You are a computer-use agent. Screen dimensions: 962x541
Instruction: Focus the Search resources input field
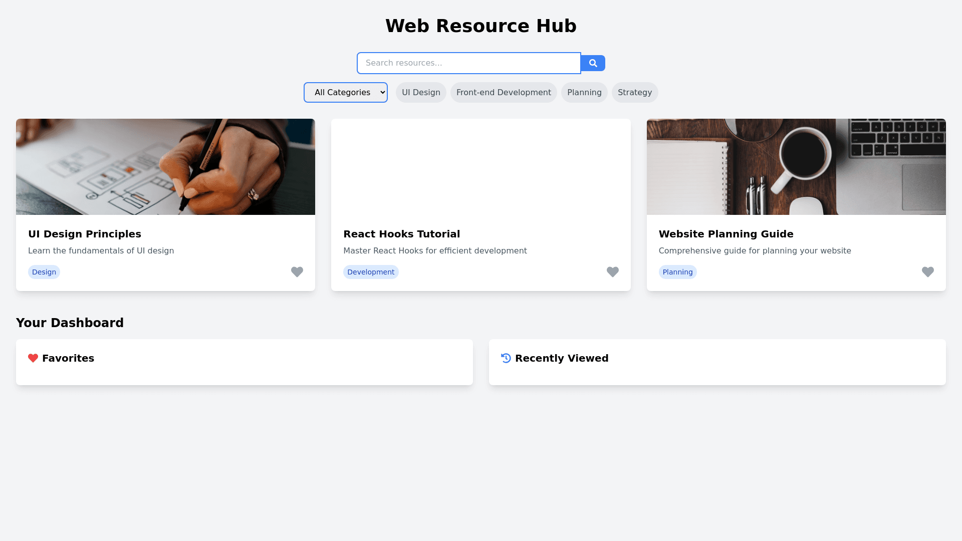point(468,63)
